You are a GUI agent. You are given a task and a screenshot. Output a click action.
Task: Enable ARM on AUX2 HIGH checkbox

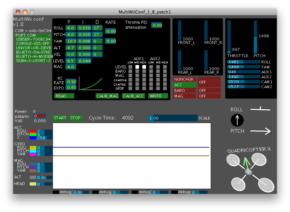(165, 88)
